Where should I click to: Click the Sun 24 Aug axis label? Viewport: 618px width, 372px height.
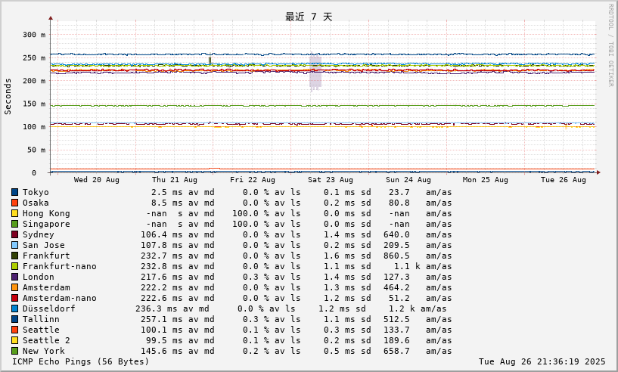pyautogui.click(x=408, y=180)
